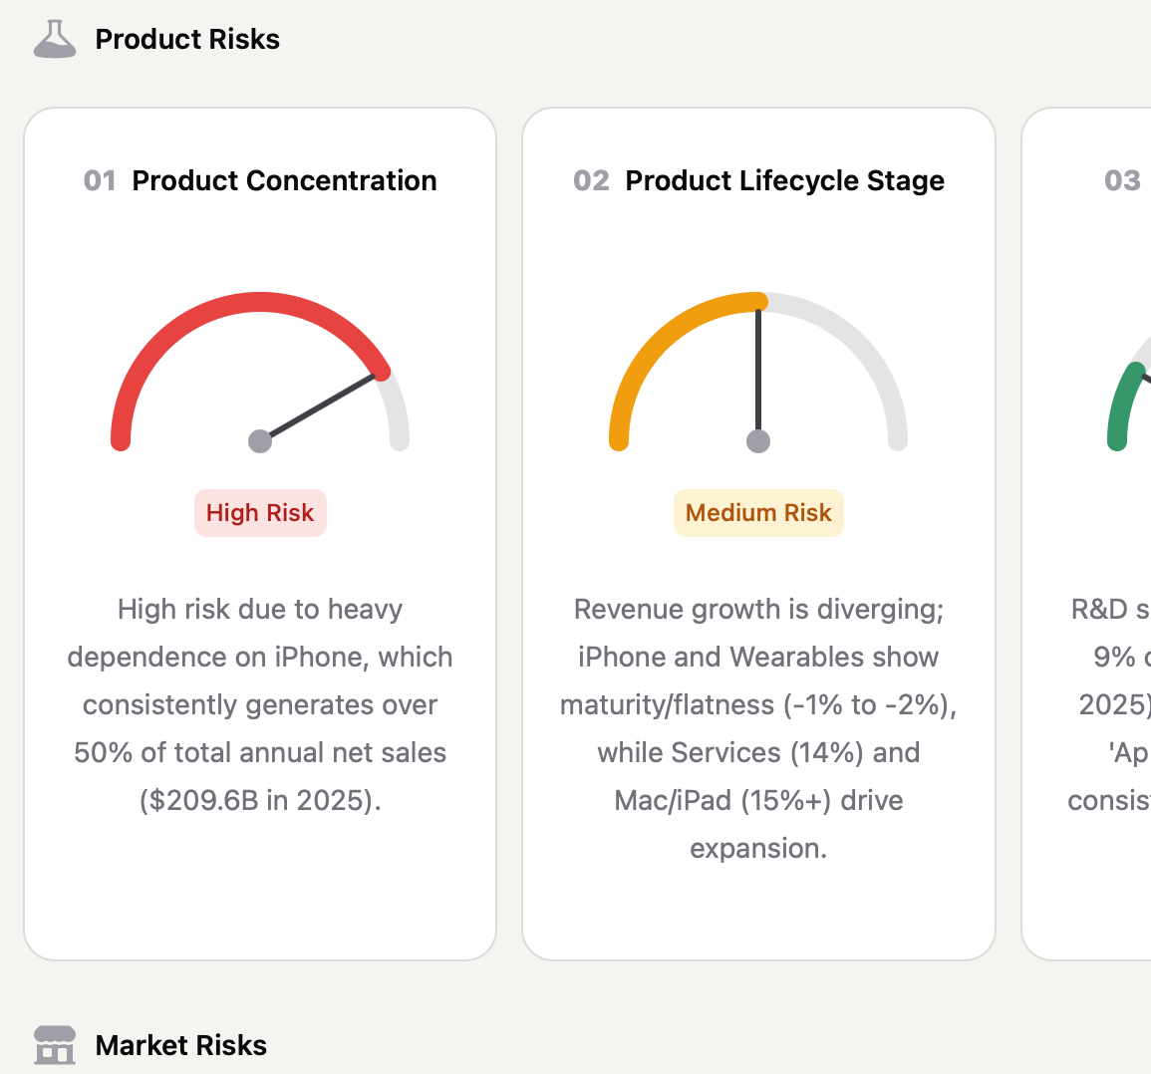Open the Product Lifecycle Stage card title
This screenshot has height=1074, width=1151.
click(x=784, y=180)
